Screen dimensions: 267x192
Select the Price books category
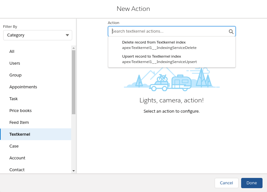point(35,111)
